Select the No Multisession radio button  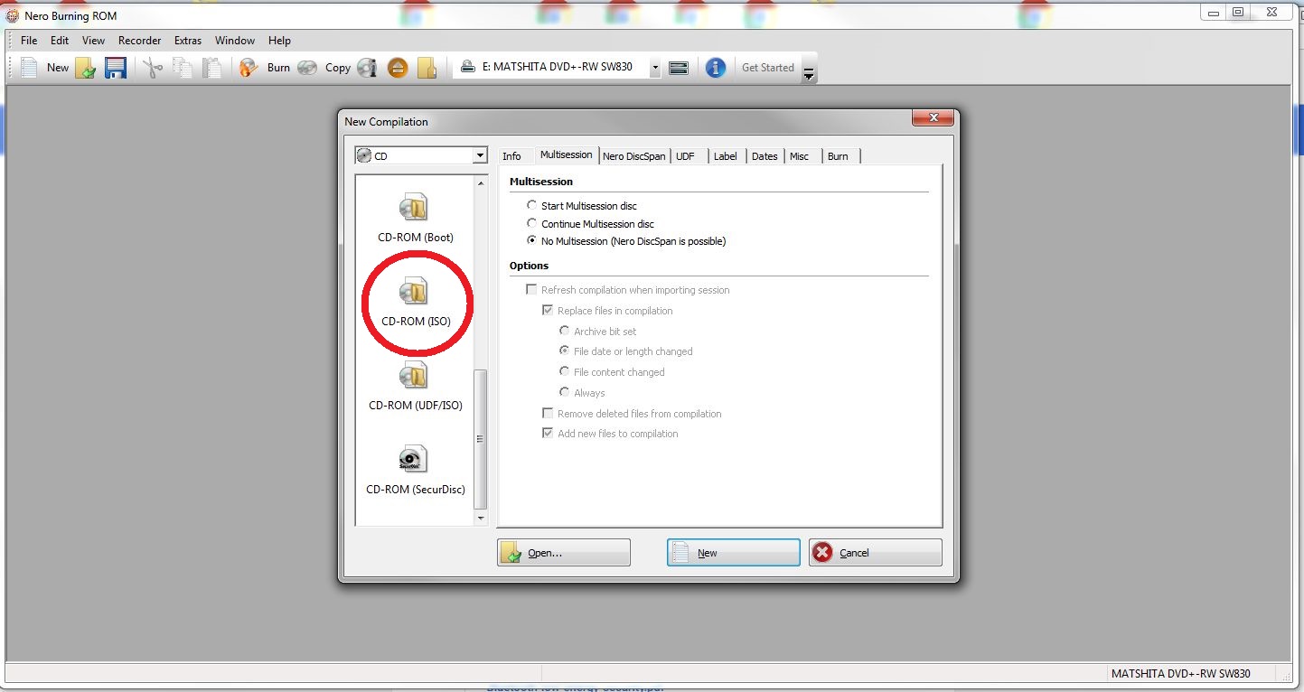tap(532, 241)
